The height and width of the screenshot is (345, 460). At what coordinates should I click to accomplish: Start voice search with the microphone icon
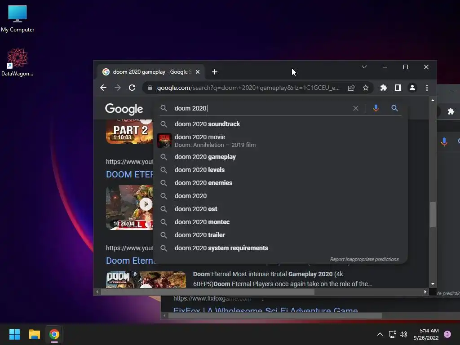tap(376, 108)
